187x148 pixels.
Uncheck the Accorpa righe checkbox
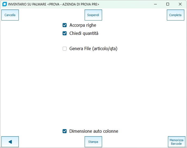point(65,25)
